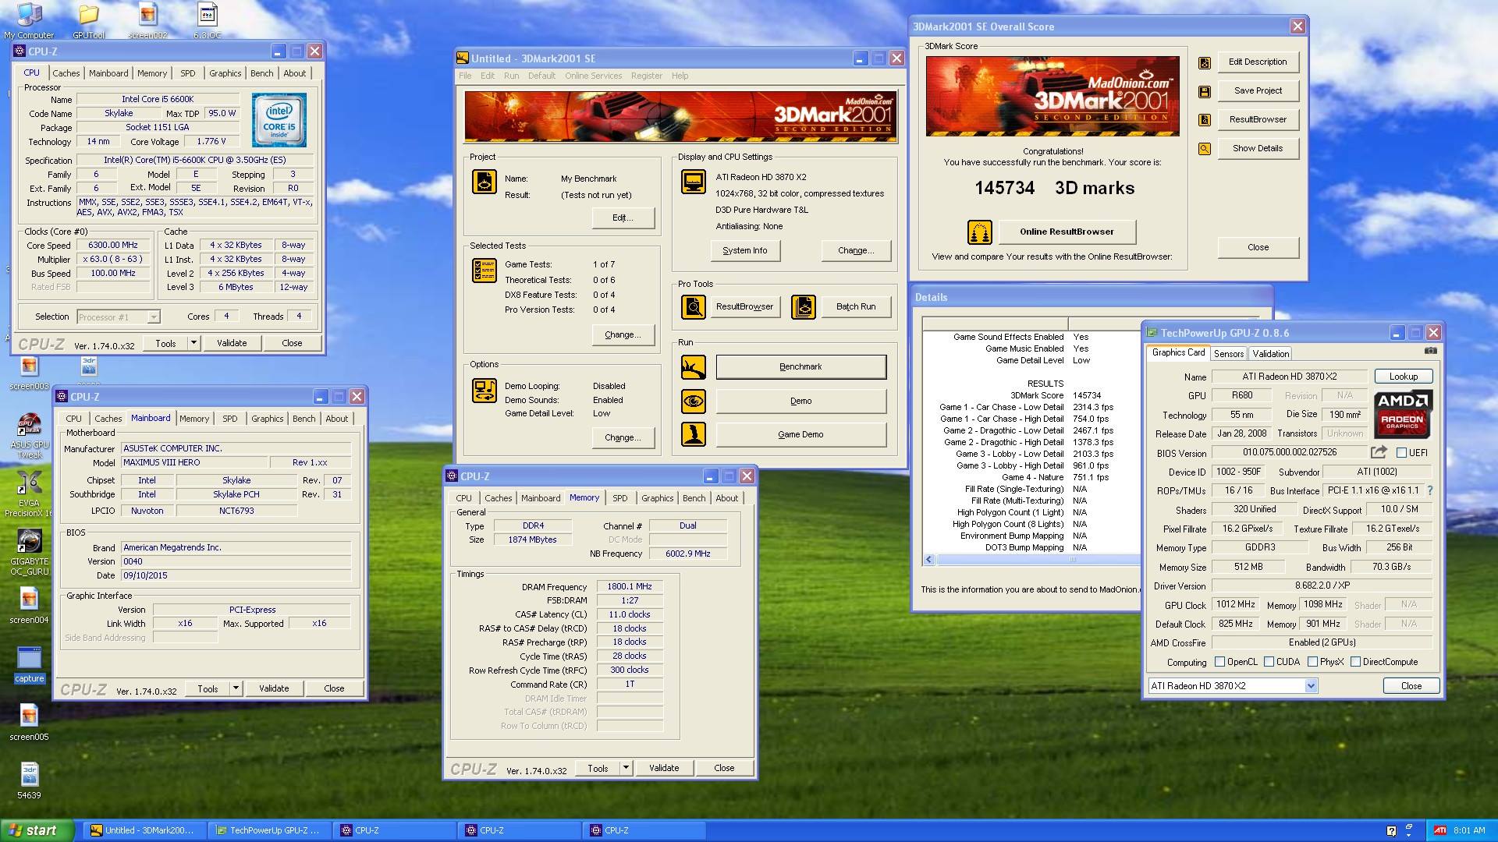Click the Details scrollbar left arrow

[929, 560]
